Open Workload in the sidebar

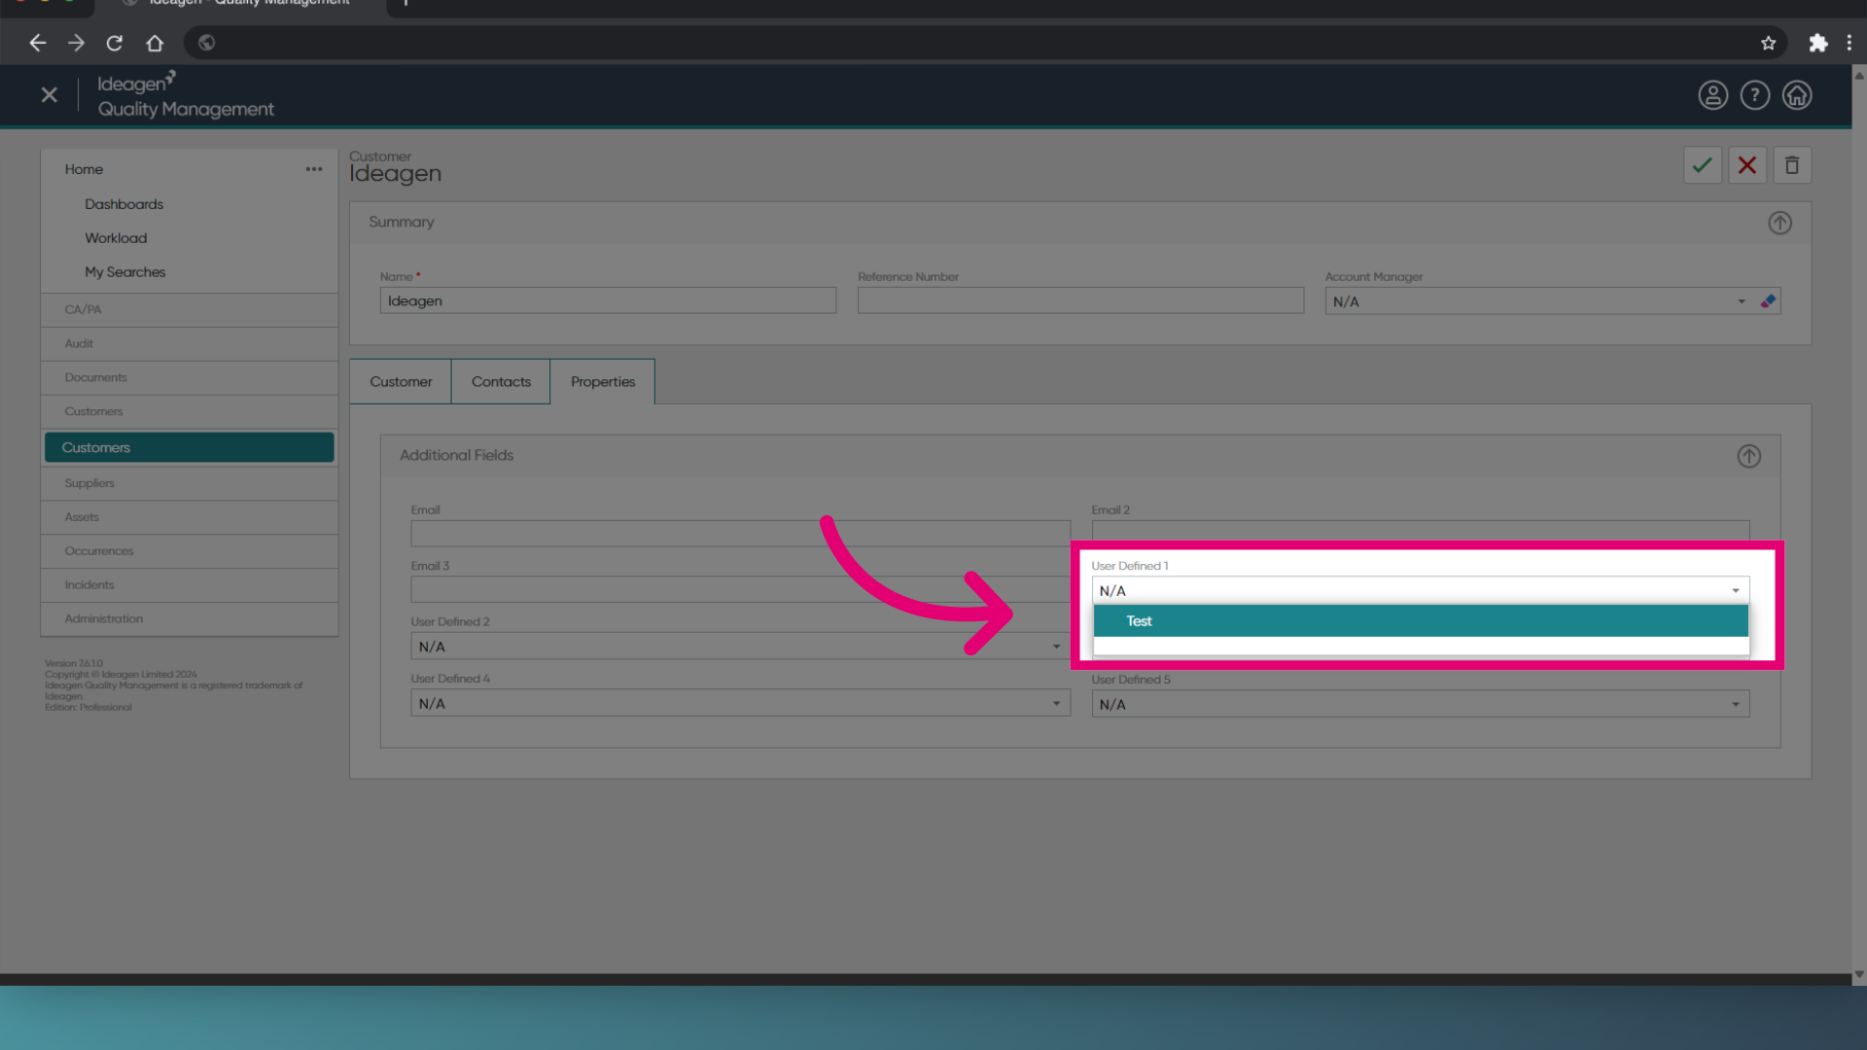pos(116,238)
